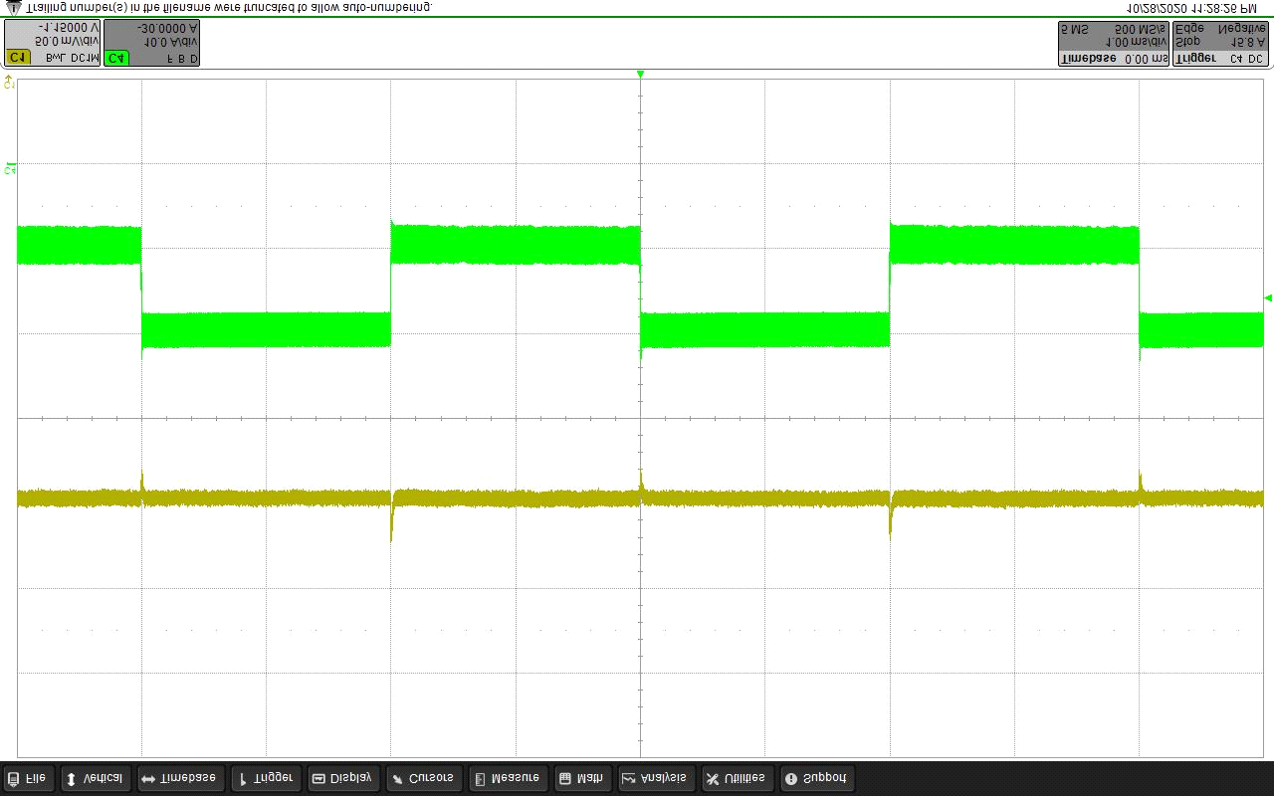Open the Measure menu
1274x796 pixels.
point(507,778)
